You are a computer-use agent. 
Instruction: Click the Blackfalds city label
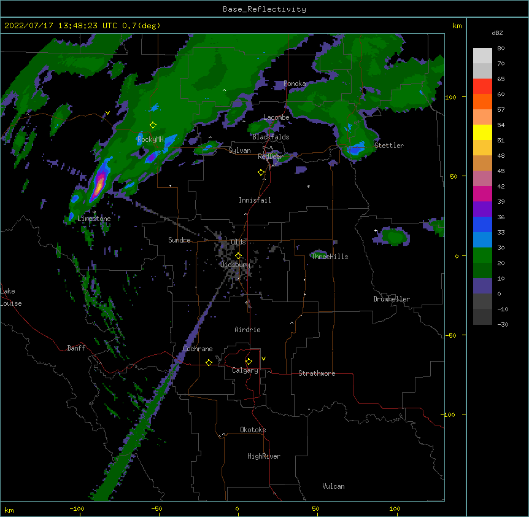point(271,137)
